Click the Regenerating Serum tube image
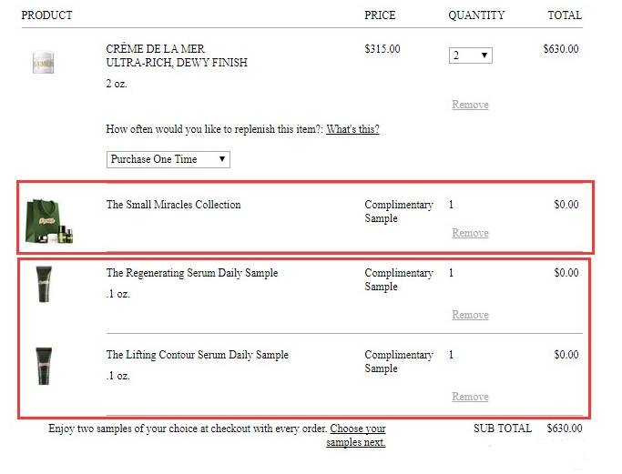This screenshot has width=622, height=474. [x=44, y=284]
